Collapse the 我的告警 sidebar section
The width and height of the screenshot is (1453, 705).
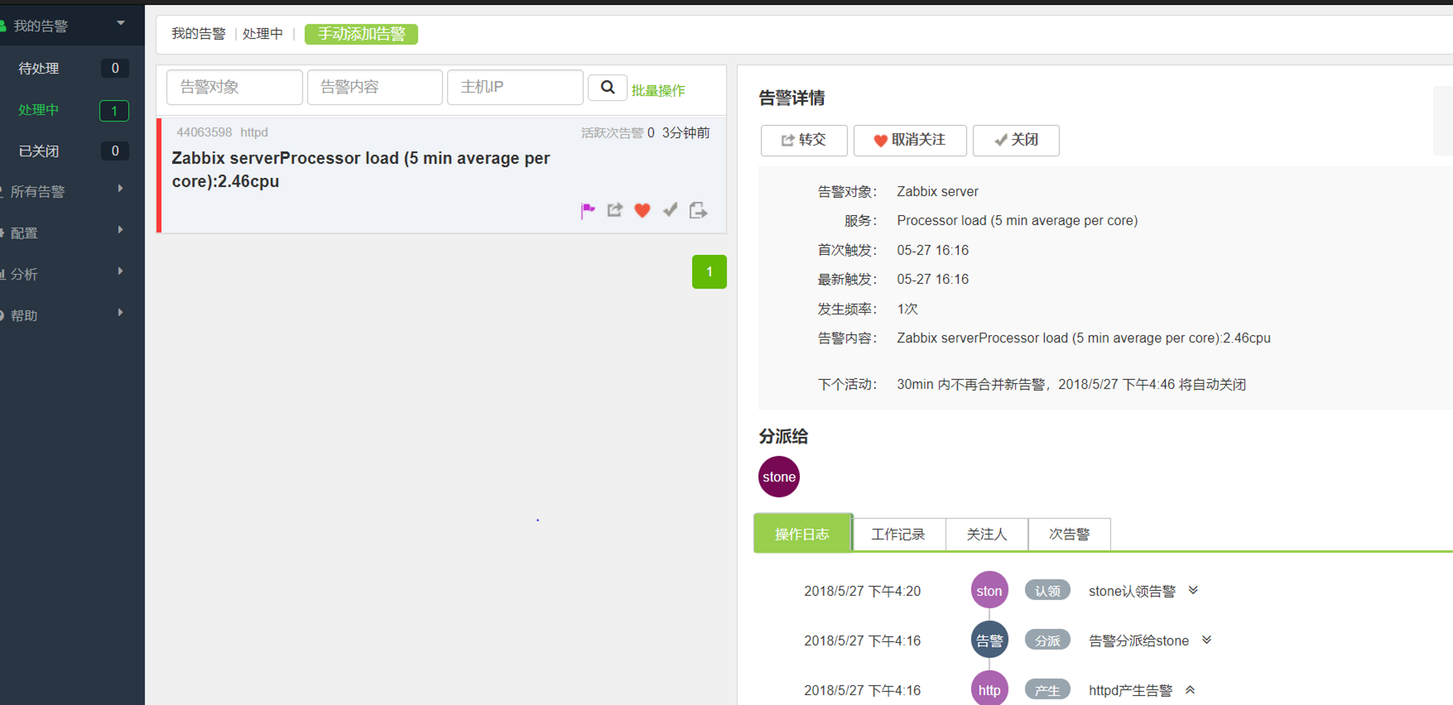tap(121, 24)
